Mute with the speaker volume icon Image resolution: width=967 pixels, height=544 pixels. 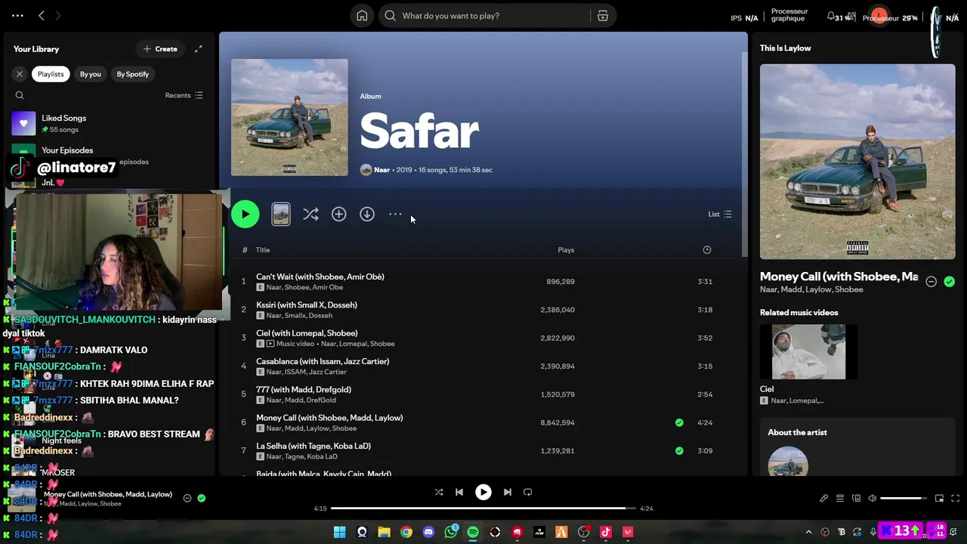pyautogui.click(x=873, y=499)
